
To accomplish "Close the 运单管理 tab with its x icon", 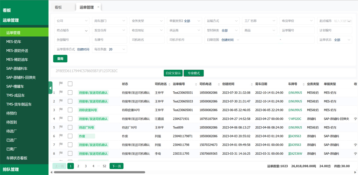I will (98, 7).
